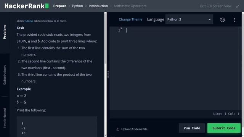Click the problem pane vertical scrollbar
This screenshot has width=244, height=137.
tap(105, 39)
